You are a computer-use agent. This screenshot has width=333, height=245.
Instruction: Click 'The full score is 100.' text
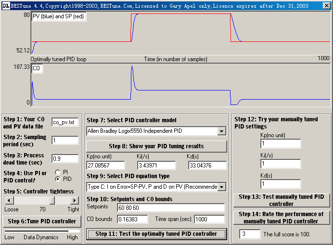click(x=287, y=234)
